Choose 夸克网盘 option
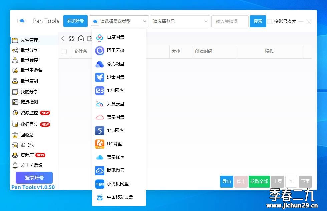The image size is (327, 211). pos(119,64)
